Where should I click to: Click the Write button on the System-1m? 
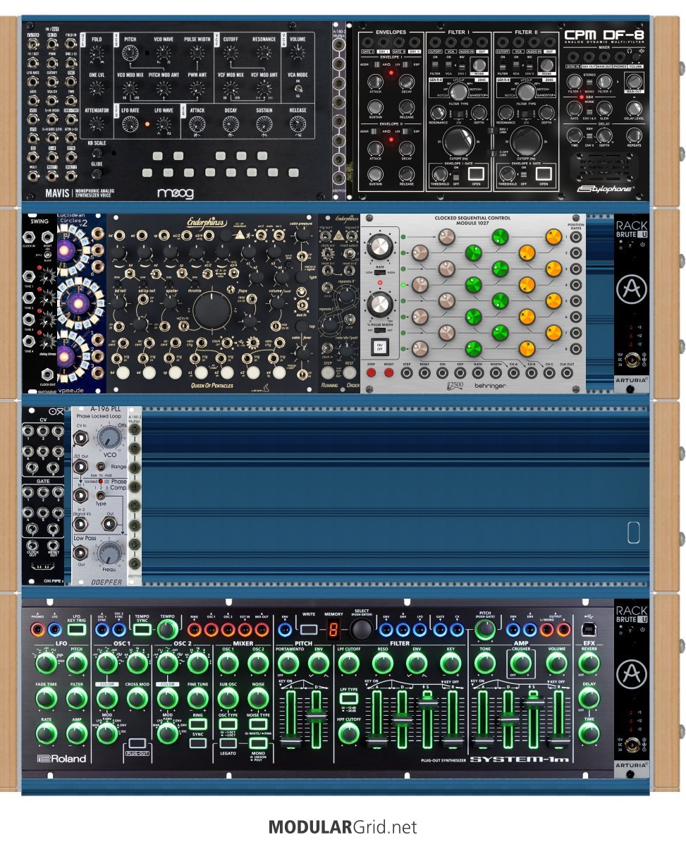point(309,629)
